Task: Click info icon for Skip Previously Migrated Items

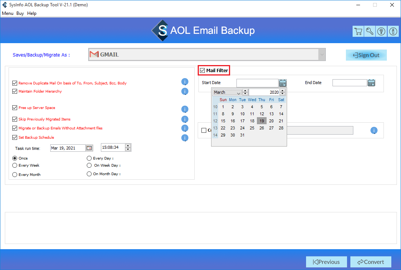Action: point(185,119)
